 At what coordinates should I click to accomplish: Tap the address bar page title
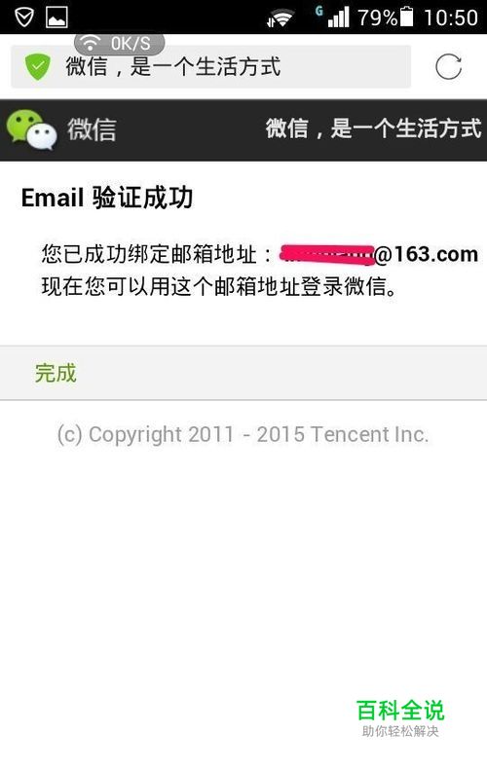coord(173,67)
